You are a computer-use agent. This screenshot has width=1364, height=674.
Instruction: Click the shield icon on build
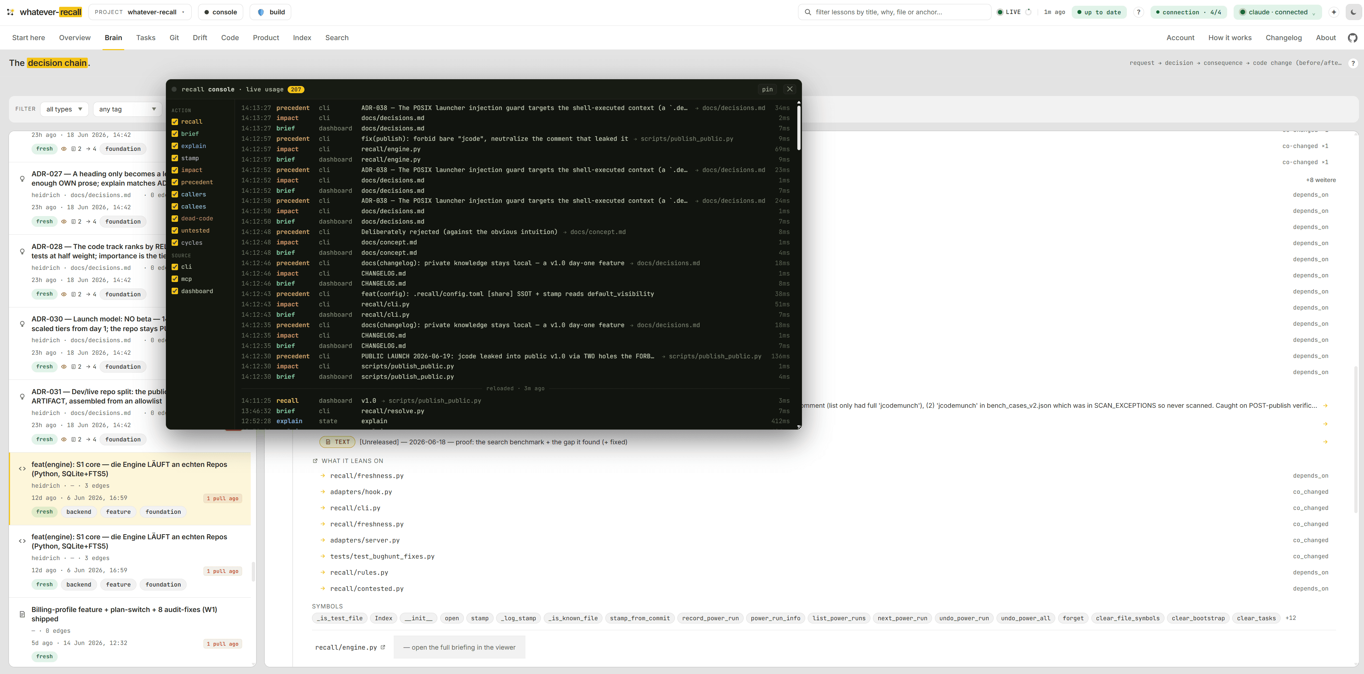260,12
